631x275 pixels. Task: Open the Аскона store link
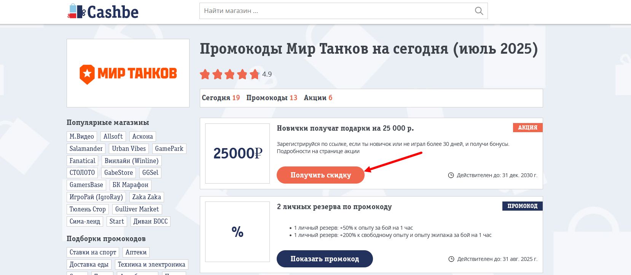coord(143,136)
